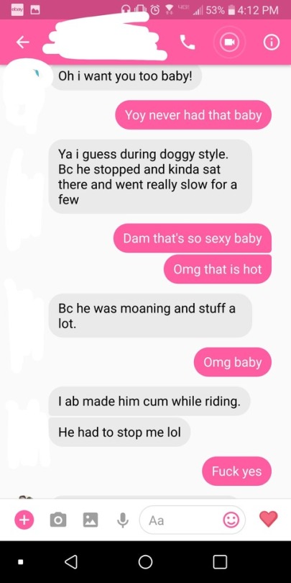Open the camera from the message bar

coord(57,520)
